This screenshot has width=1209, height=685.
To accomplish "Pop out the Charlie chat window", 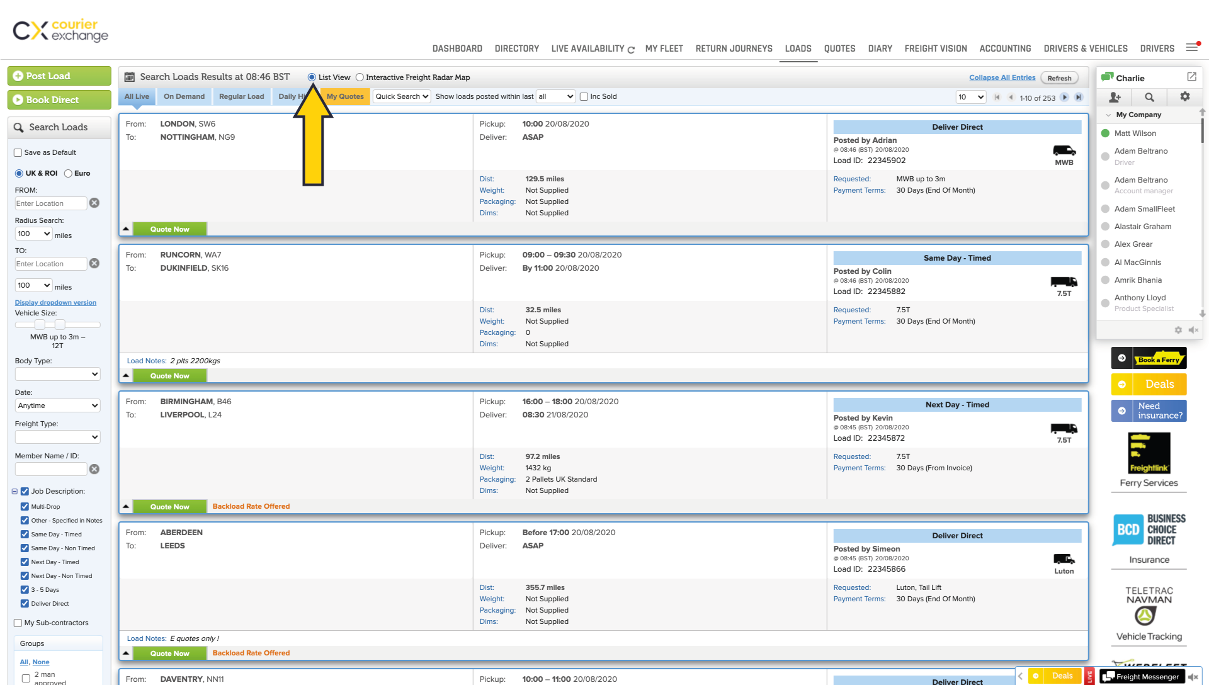I will (x=1192, y=76).
